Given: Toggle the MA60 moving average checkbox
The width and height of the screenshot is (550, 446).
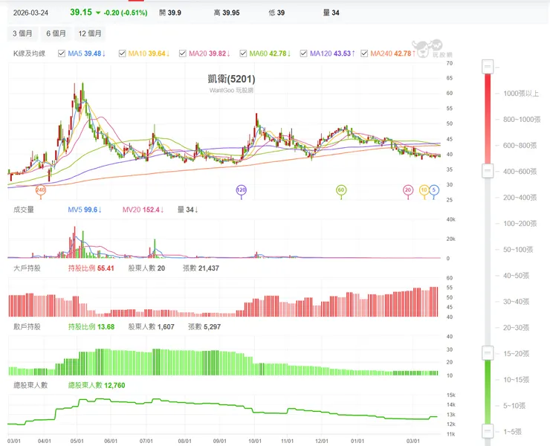Looking at the screenshot, I should [x=243, y=54].
